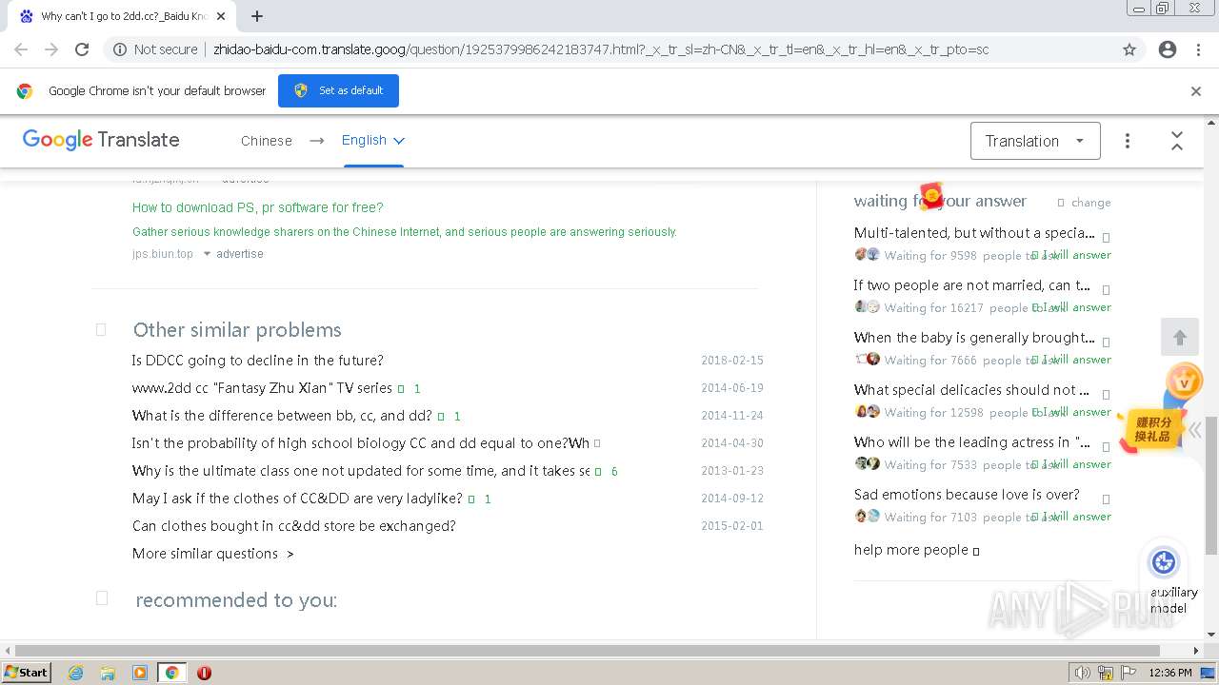Screen dimensions: 1219x685
Task: Click the taskbar clock 12:36 PM
Action: pos(1170,673)
